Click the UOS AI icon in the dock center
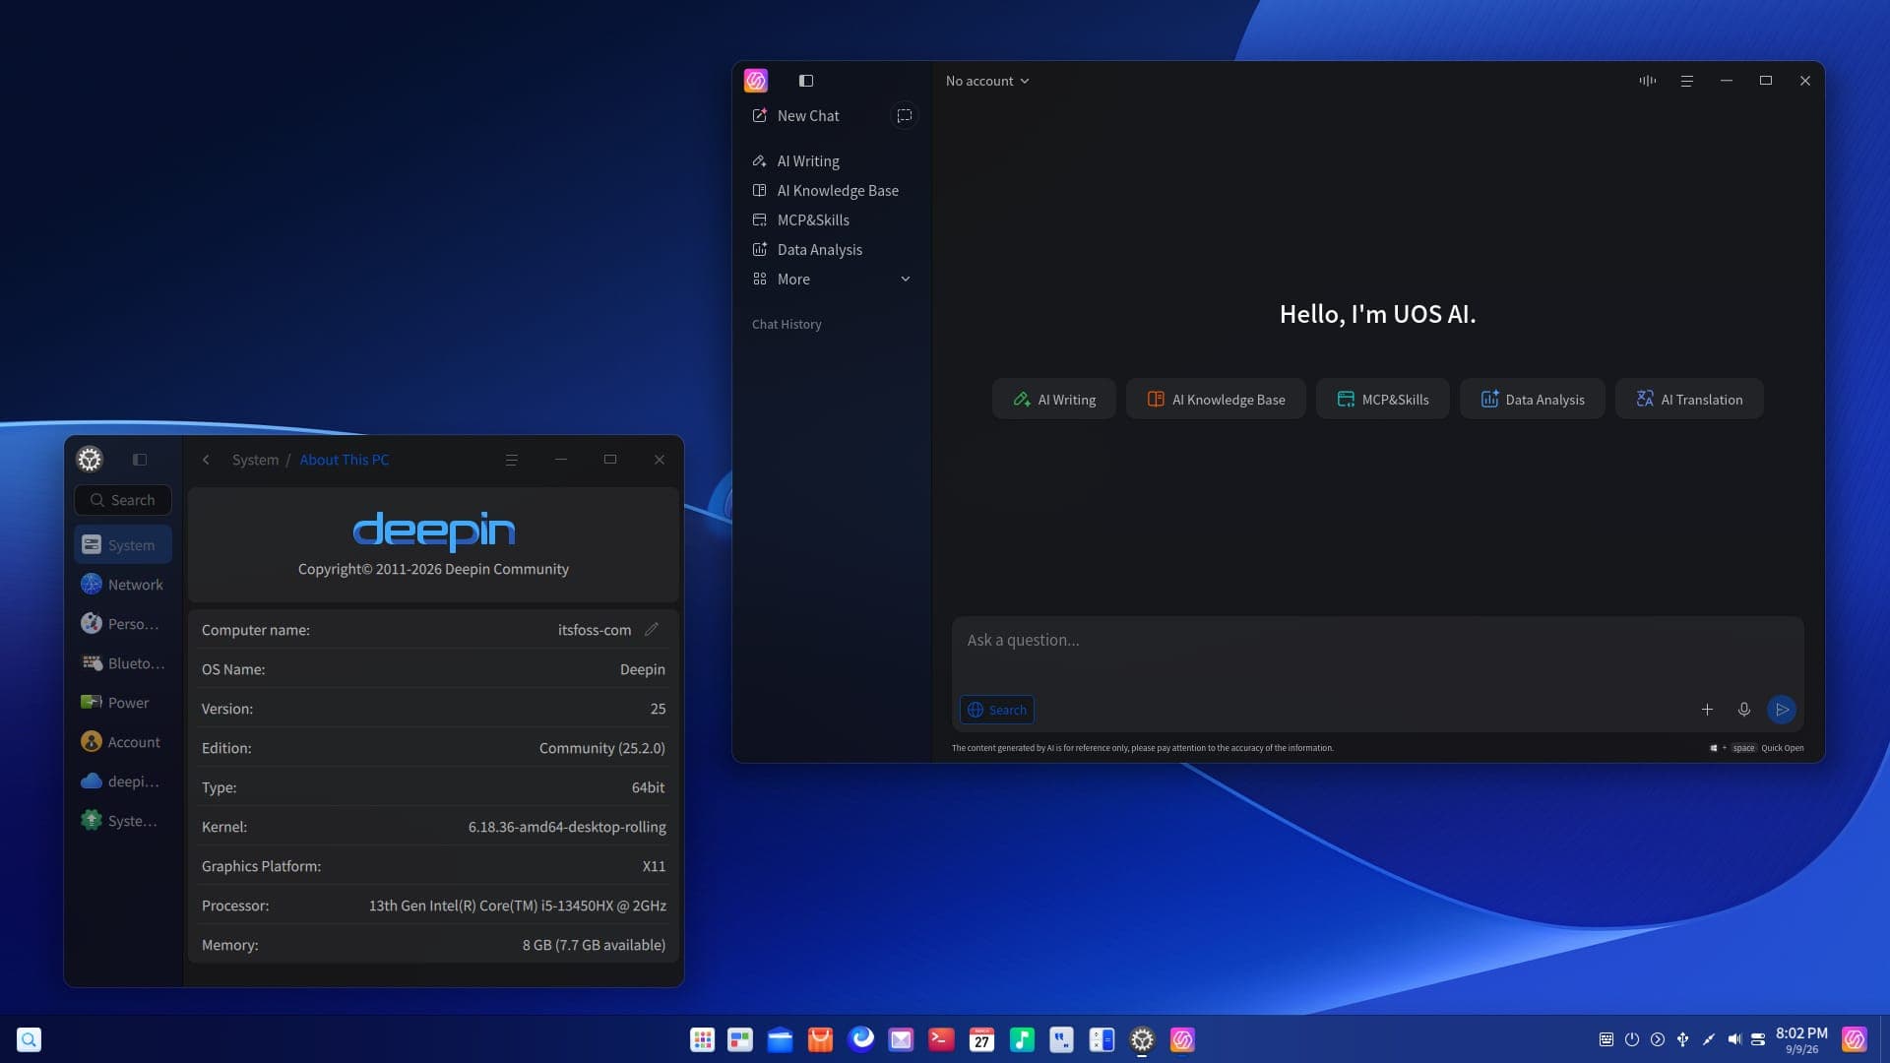Viewport: 1890px width, 1063px height. pos(1182,1039)
